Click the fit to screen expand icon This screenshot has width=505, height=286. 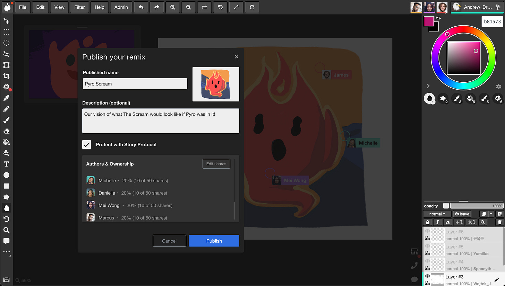(x=236, y=7)
